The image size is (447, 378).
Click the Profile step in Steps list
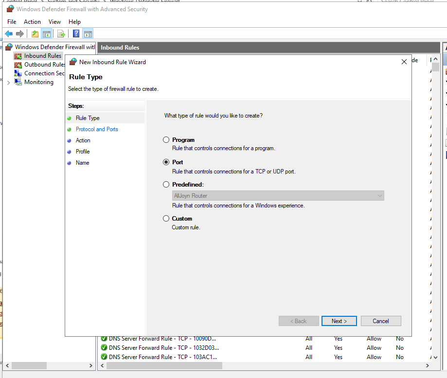[x=83, y=152]
